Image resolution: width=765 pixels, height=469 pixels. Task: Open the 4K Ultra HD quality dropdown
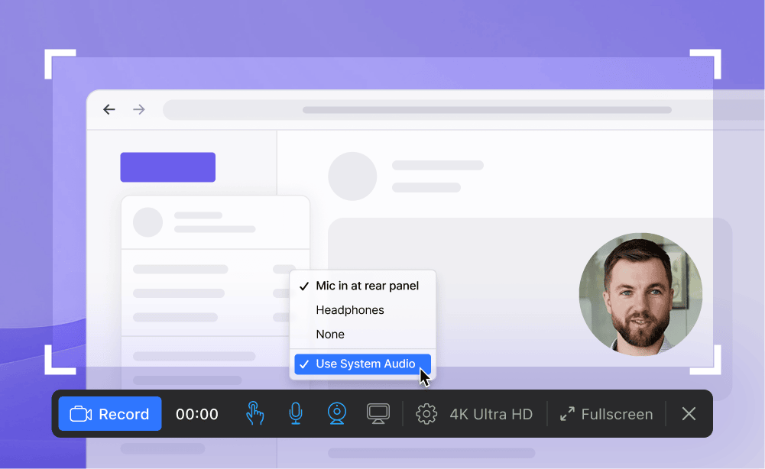pyautogui.click(x=491, y=414)
